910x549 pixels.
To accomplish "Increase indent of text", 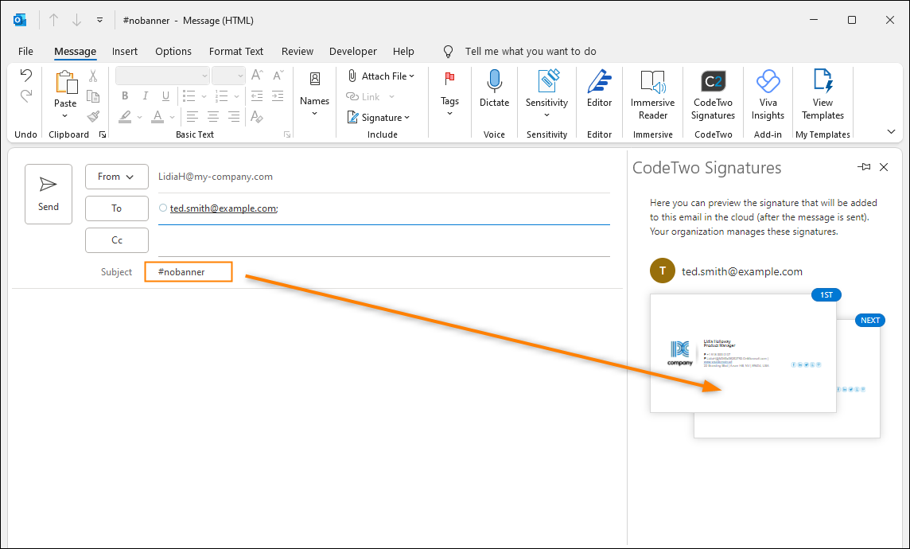I will point(278,96).
